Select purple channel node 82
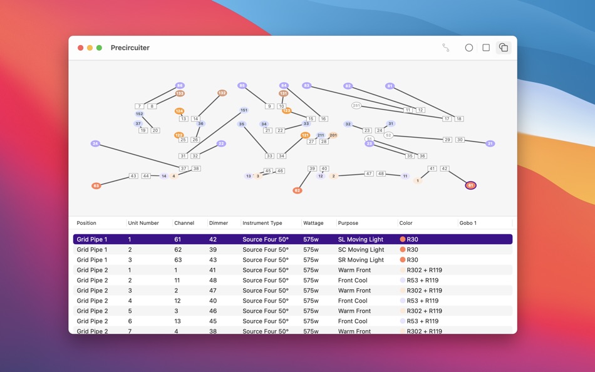Image resolution: width=595 pixels, height=372 pixels. click(x=348, y=86)
